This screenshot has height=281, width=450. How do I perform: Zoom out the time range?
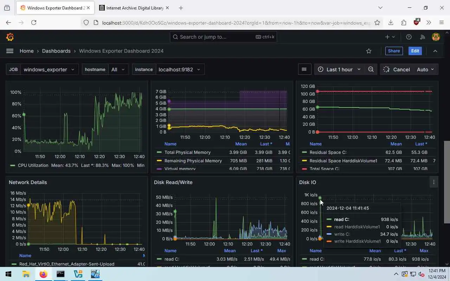(x=371, y=70)
